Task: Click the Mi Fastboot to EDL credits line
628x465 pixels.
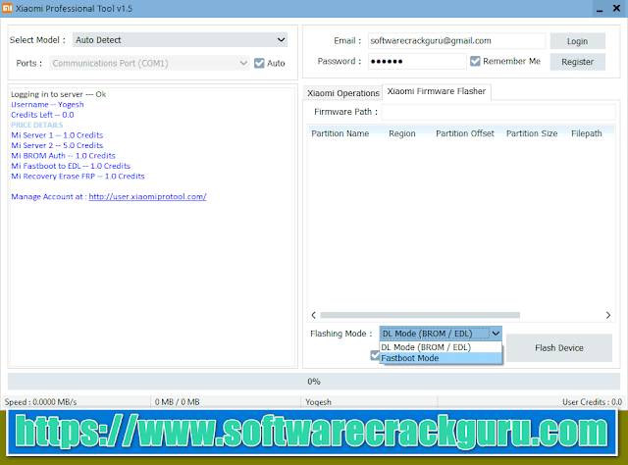Action: (x=71, y=166)
